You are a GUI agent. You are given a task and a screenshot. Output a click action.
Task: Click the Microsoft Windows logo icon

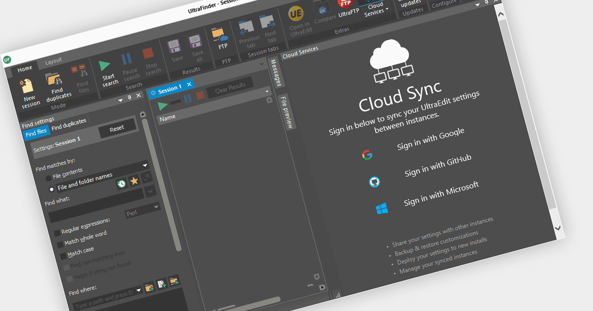[381, 209]
